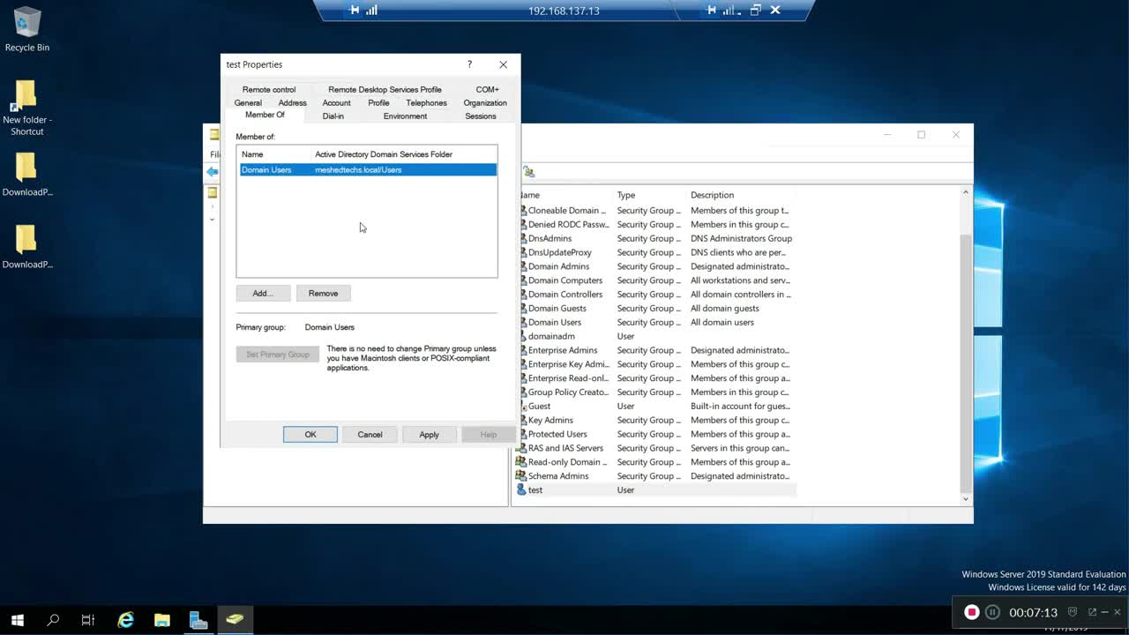Open the Address tab
The width and height of the screenshot is (1129, 635).
[x=292, y=102]
